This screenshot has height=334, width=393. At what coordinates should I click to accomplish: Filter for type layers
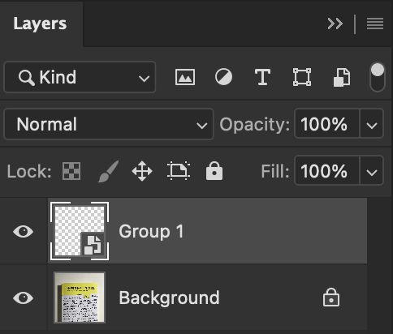pos(262,77)
